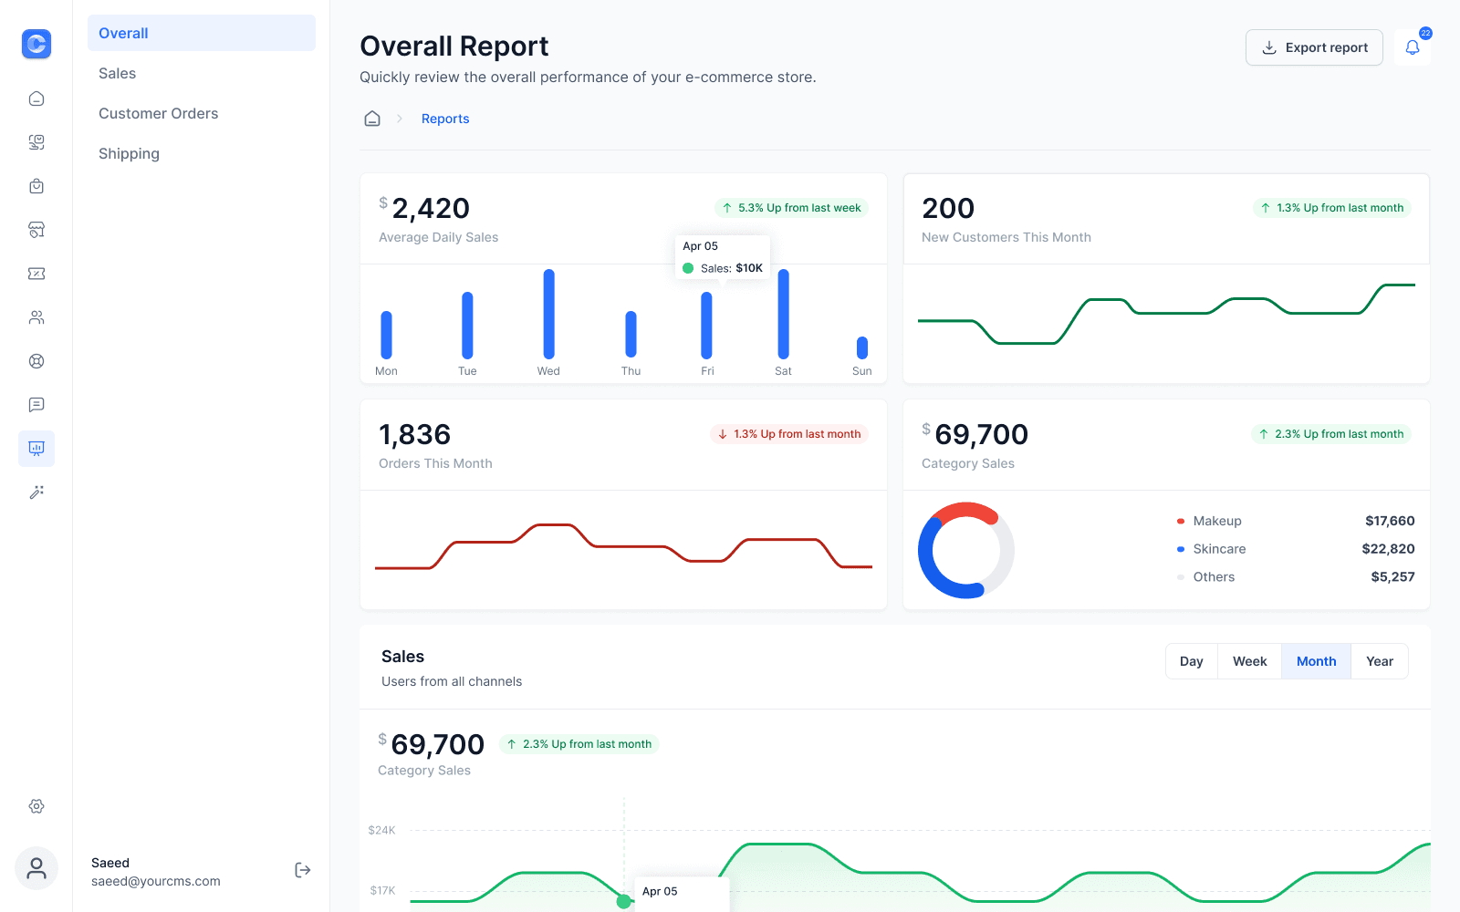Select Overall in the reports menu

(202, 33)
